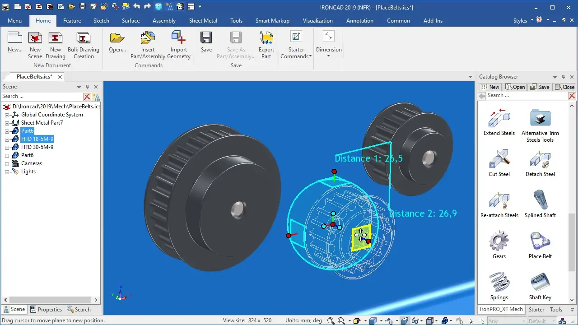Close the PlaceBelts.ics document tab

(60, 77)
